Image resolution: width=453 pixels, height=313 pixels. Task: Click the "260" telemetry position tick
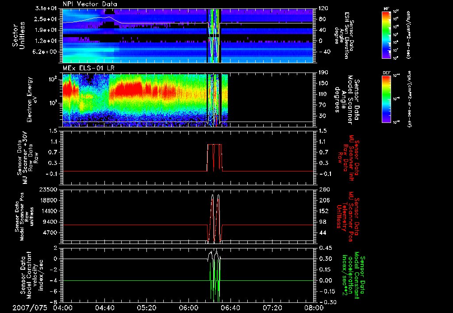(325, 189)
